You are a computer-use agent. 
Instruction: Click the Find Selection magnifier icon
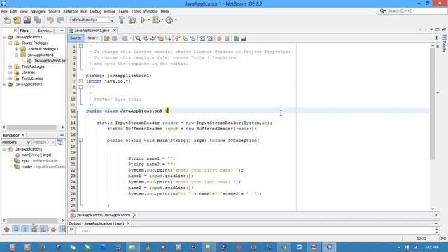coord(138,38)
